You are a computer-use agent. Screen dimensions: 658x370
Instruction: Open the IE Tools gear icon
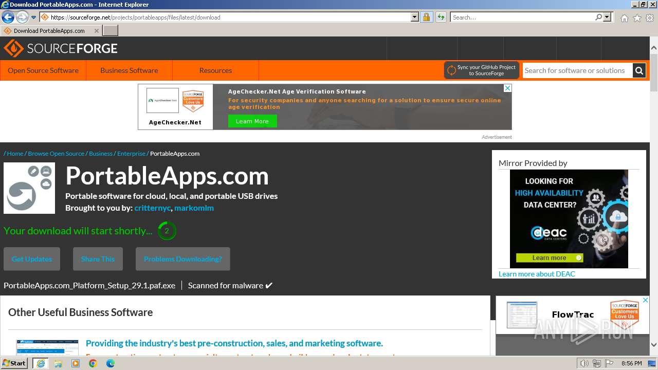click(x=650, y=18)
